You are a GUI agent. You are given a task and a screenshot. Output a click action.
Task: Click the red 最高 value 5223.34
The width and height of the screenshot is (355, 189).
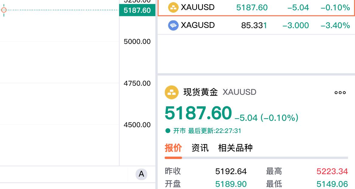pyautogui.click(x=332, y=171)
